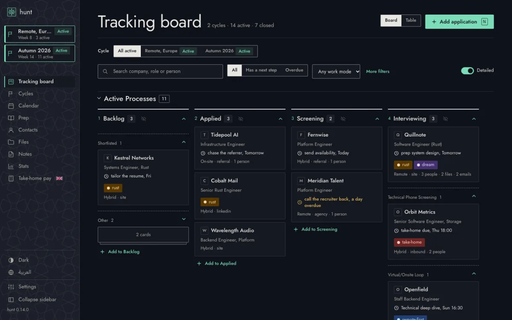The width and height of the screenshot is (512, 320).
Task: Hide the Interviewing column with eye icon
Action: [445, 119]
